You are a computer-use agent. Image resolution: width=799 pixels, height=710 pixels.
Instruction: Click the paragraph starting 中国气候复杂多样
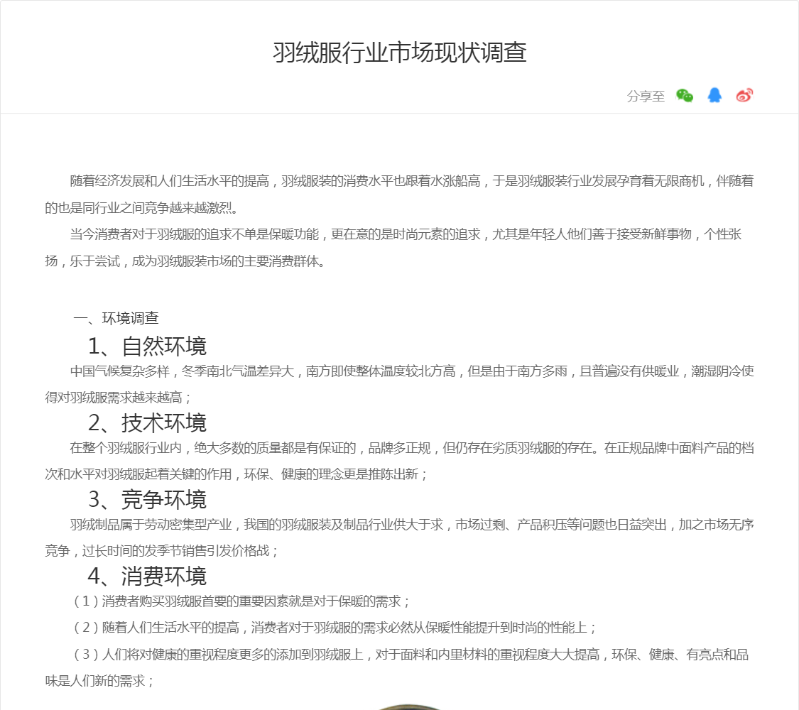pyautogui.click(x=399, y=384)
